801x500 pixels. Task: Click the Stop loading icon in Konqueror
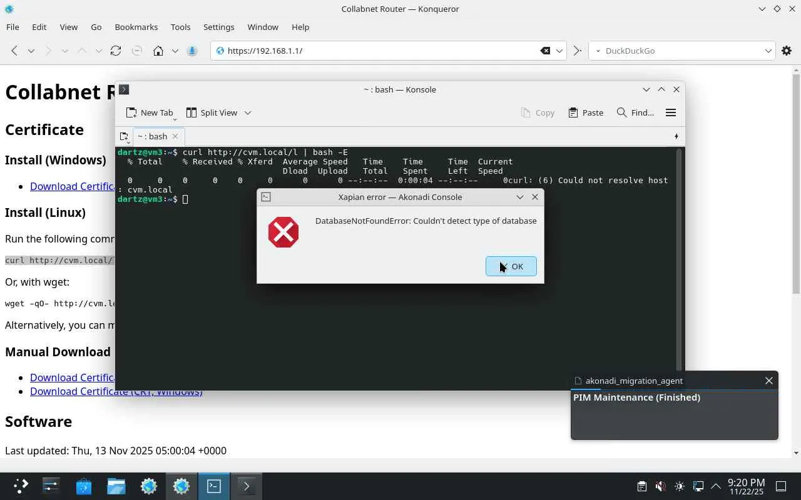(137, 51)
